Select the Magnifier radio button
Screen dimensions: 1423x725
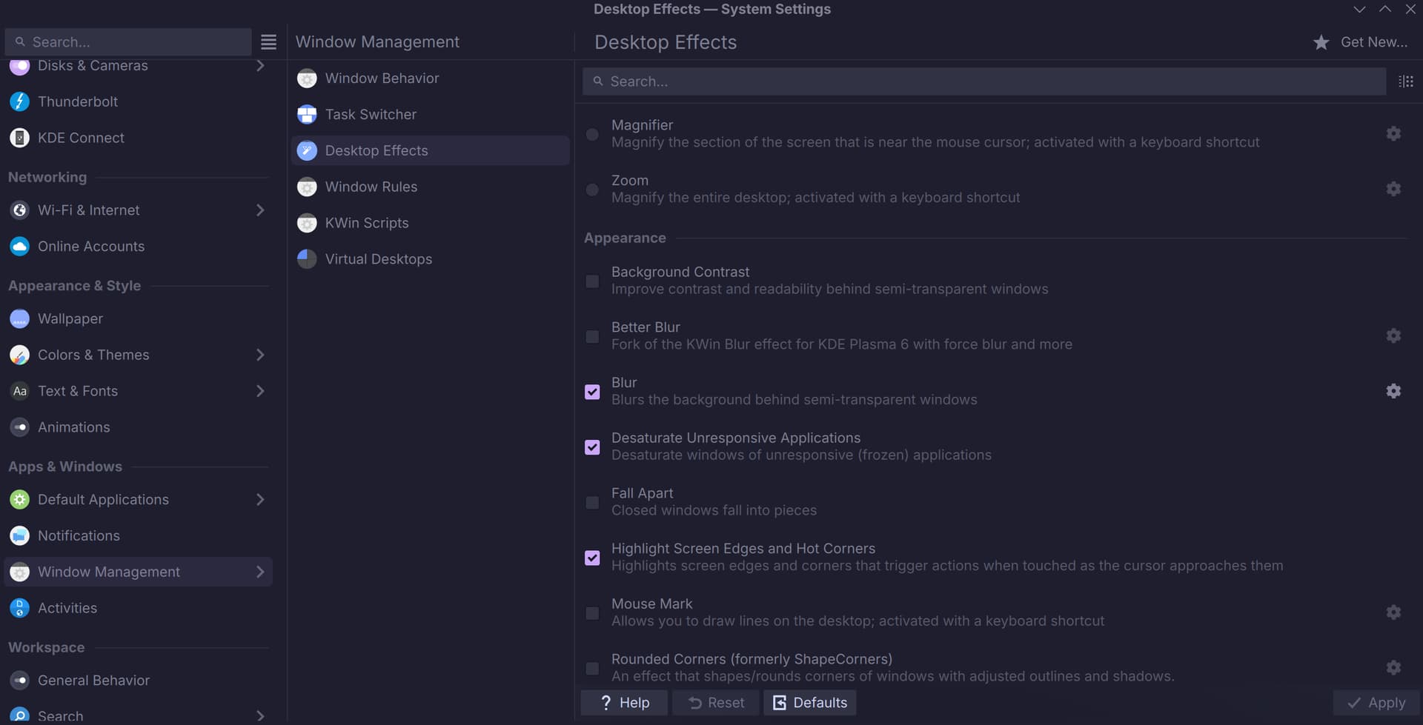[592, 134]
